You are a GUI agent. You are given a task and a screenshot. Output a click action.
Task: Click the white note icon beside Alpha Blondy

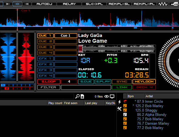[125, 115]
